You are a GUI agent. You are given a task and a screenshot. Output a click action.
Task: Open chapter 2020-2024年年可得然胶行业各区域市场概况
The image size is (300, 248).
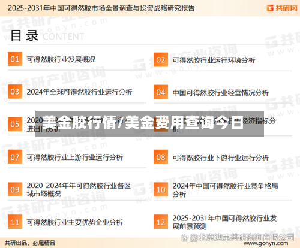[79, 190]
